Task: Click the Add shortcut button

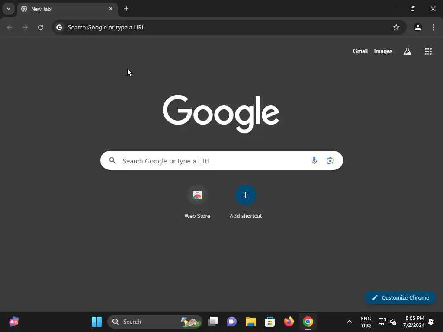Action: (246, 201)
